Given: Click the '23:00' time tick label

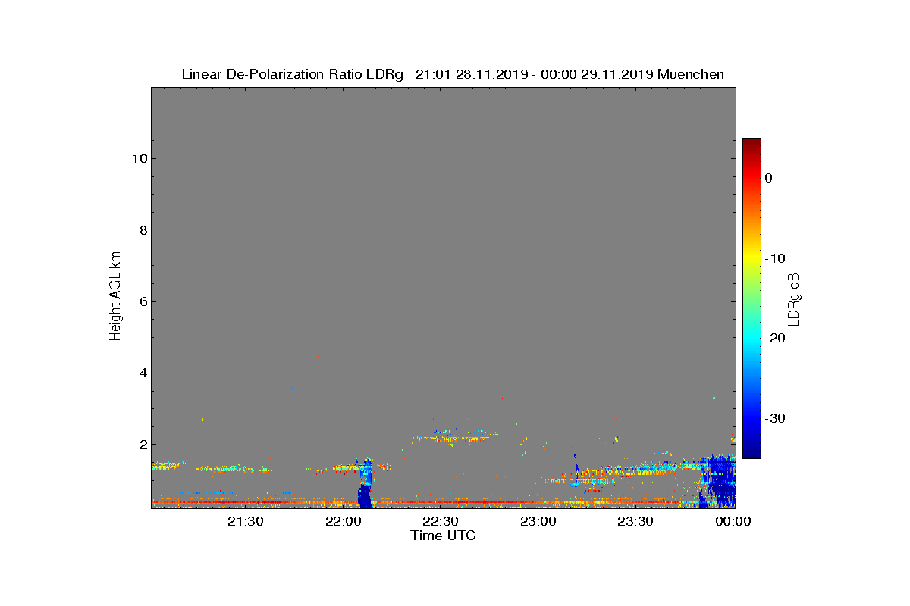Looking at the screenshot, I should tap(538, 521).
